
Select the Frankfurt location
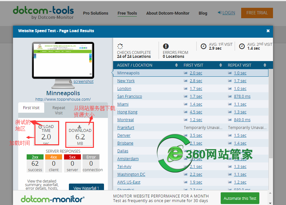pyautogui.click(x=126, y=127)
